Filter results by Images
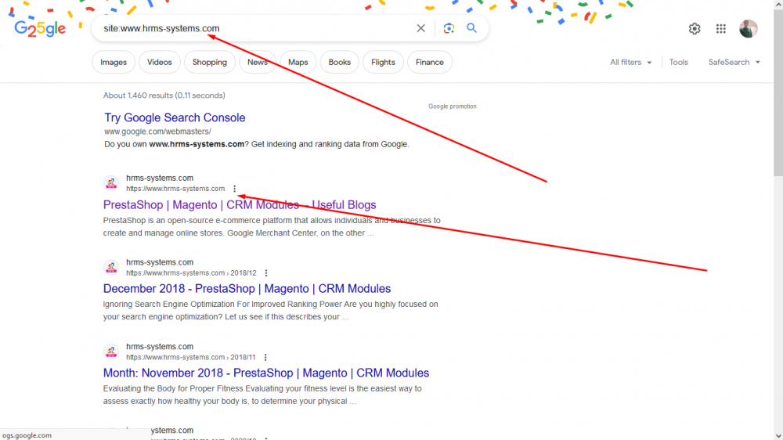 (114, 63)
